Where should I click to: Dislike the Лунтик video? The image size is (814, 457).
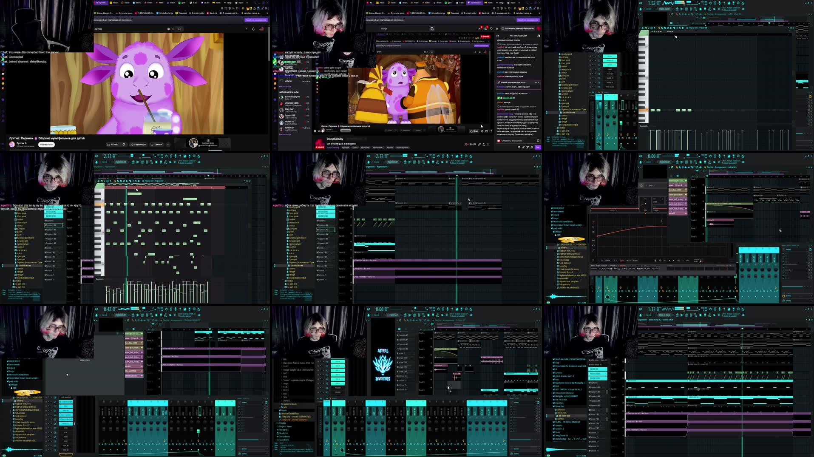pyautogui.click(x=124, y=145)
